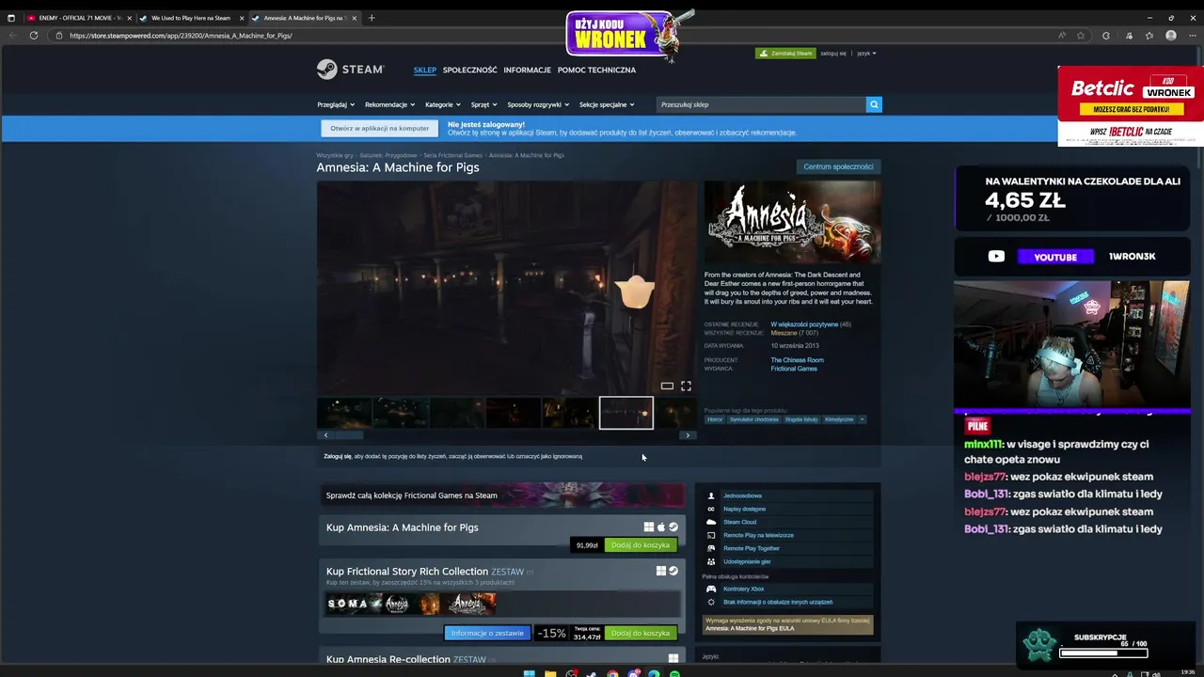Open Frictional Games collection banner
This screenshot has height=677, width=1204.
pos(502,495)
